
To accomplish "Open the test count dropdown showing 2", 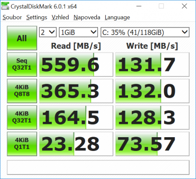I will [x=48, y=32].
